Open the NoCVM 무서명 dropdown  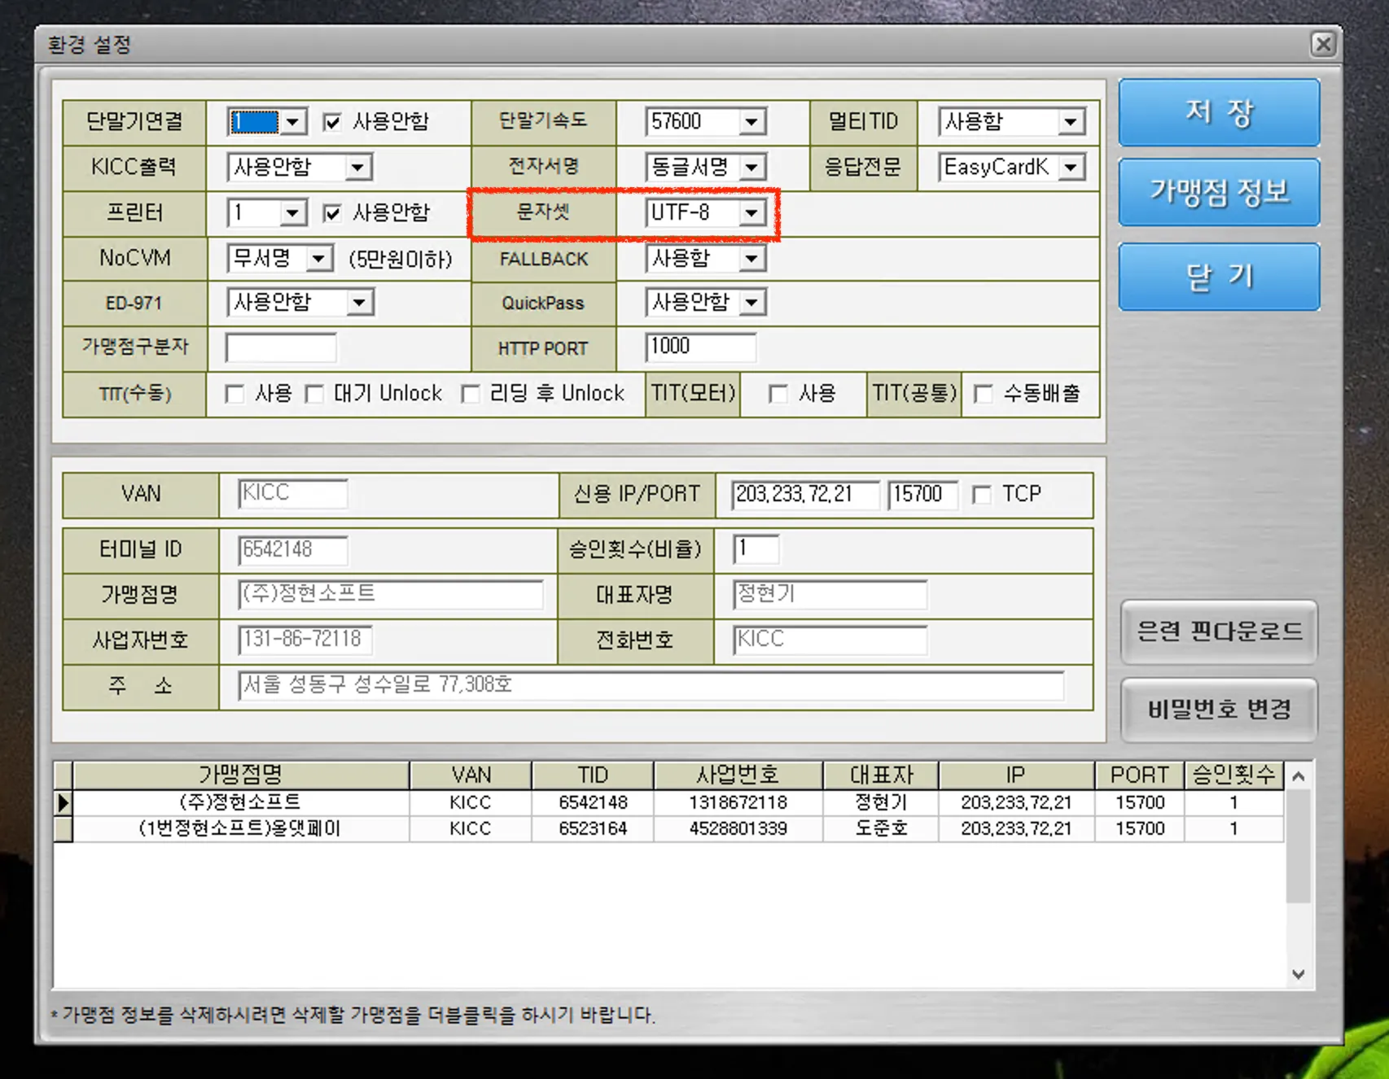[319, 259]
